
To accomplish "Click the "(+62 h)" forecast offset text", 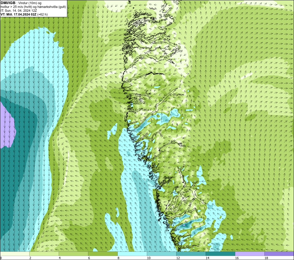I will 42,14.
